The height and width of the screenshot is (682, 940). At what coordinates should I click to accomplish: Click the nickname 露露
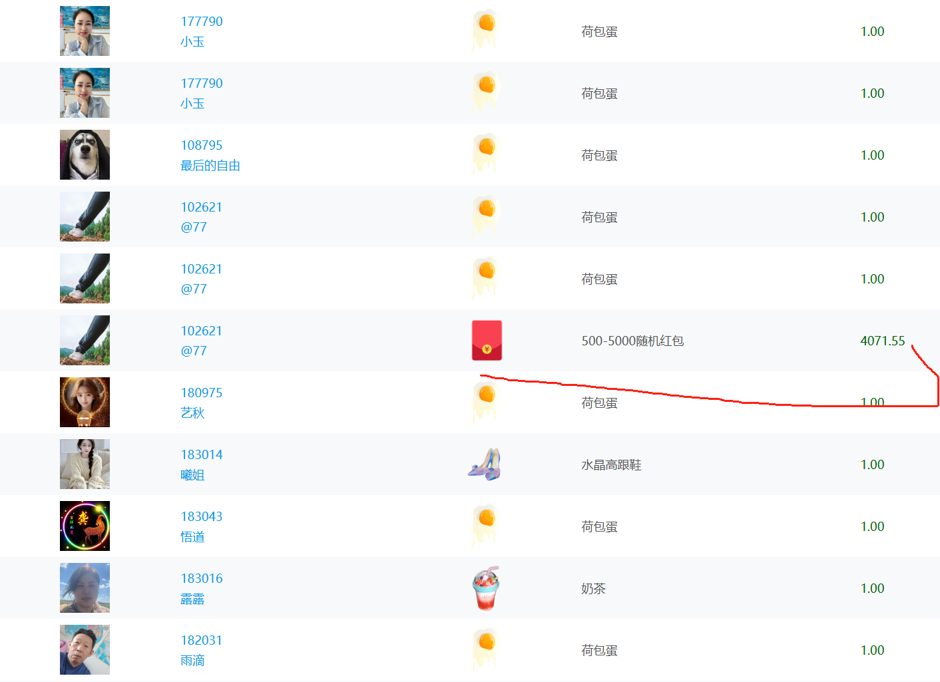click(192, 599)
